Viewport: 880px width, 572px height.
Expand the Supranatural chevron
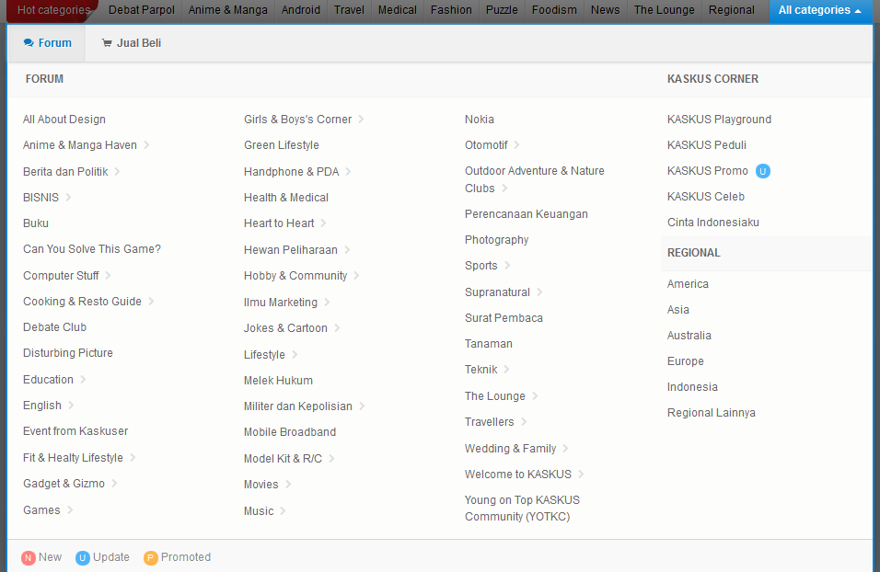(x=540, y=292)
